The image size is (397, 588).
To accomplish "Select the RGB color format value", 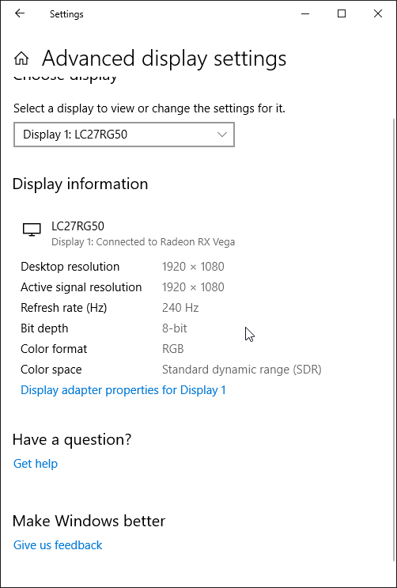I will point(173,349).
